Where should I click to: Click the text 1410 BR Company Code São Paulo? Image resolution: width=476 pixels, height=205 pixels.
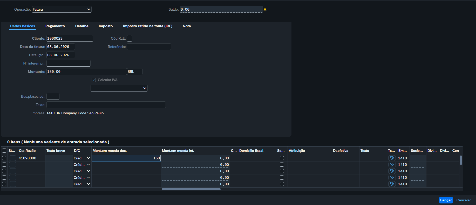75,113
